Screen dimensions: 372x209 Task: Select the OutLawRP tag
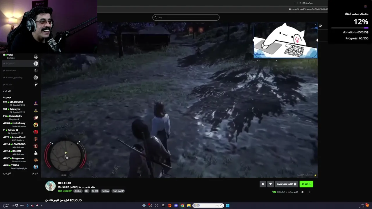coord(118,191)
